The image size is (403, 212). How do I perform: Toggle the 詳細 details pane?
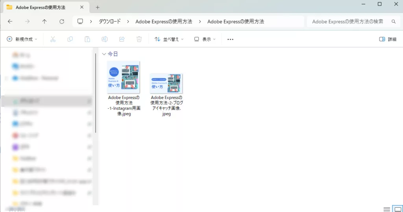tap(388, 39)
